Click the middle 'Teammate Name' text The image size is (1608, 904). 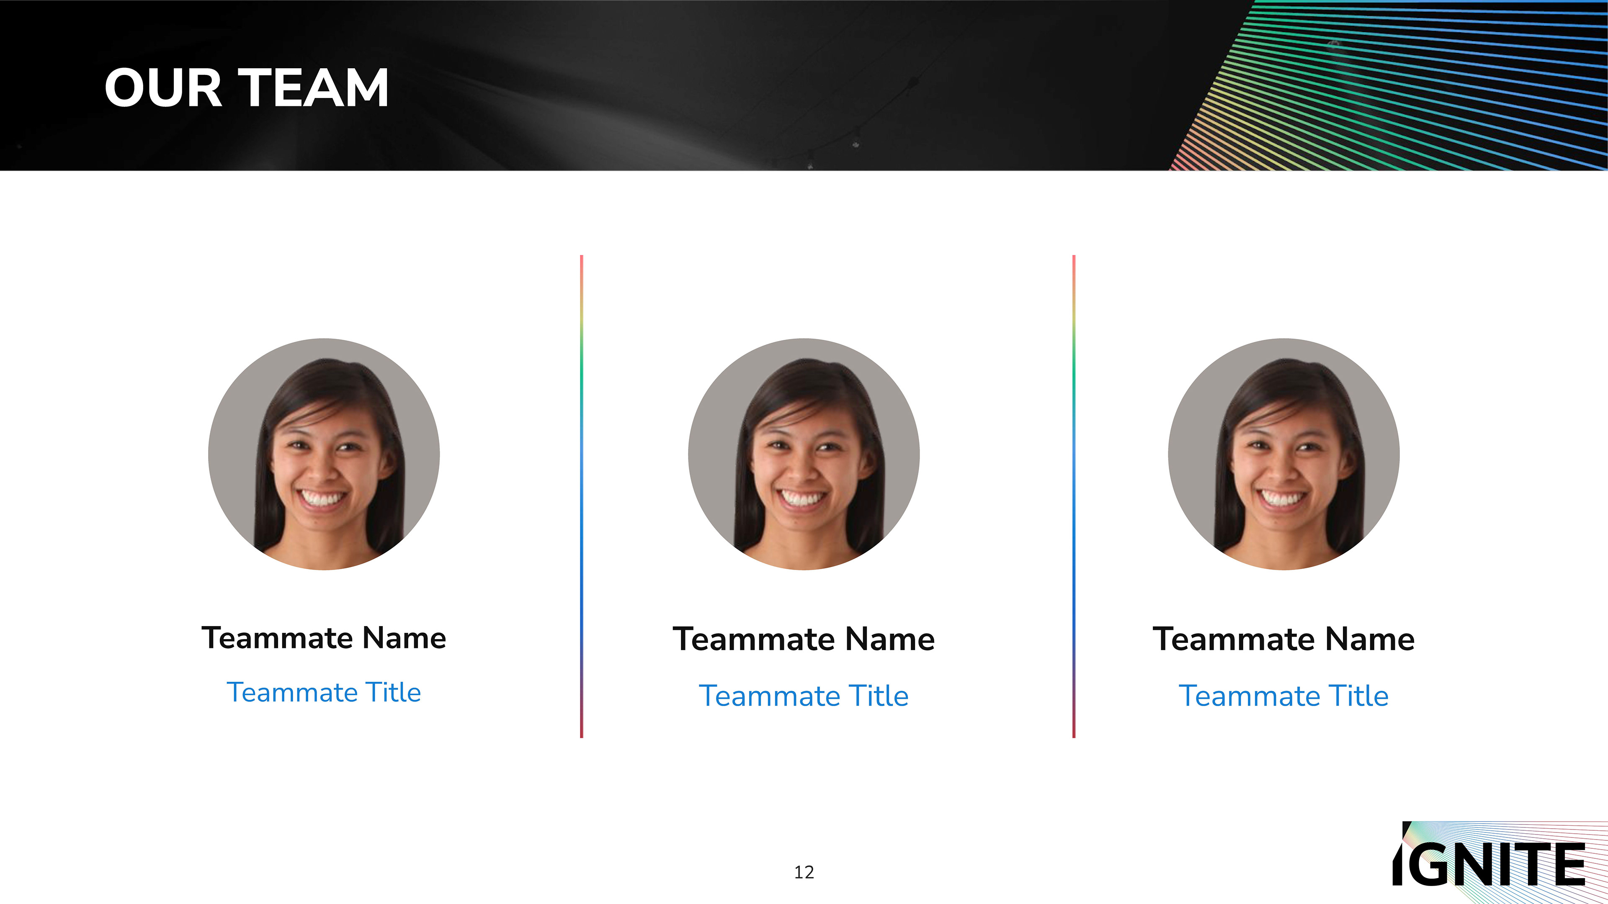[x=804, y=639]
